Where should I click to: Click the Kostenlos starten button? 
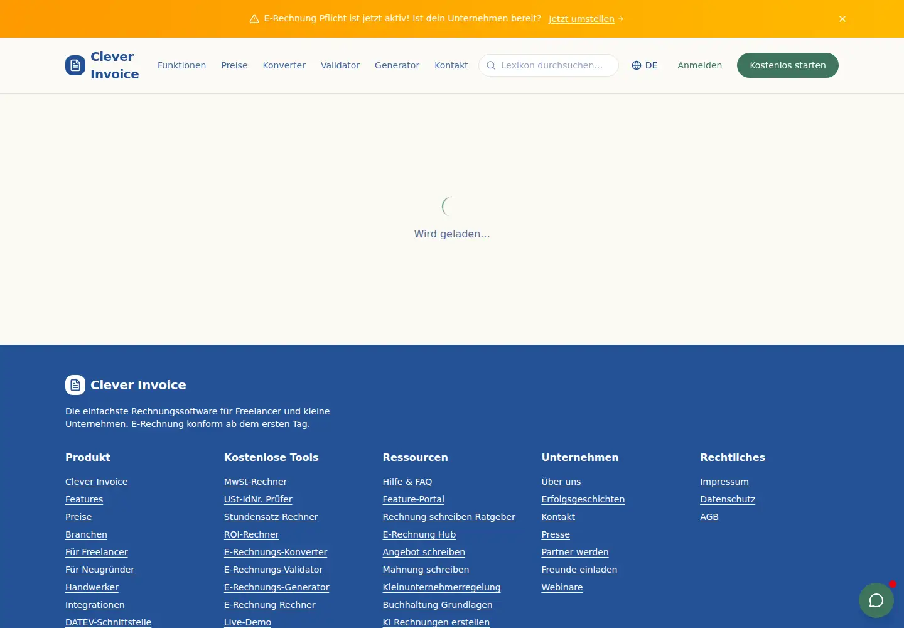coord(788,65)
